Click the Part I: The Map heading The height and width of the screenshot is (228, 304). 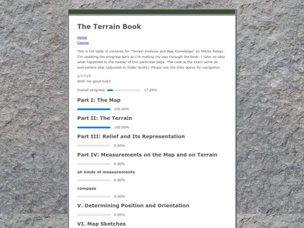pos(99,100)
